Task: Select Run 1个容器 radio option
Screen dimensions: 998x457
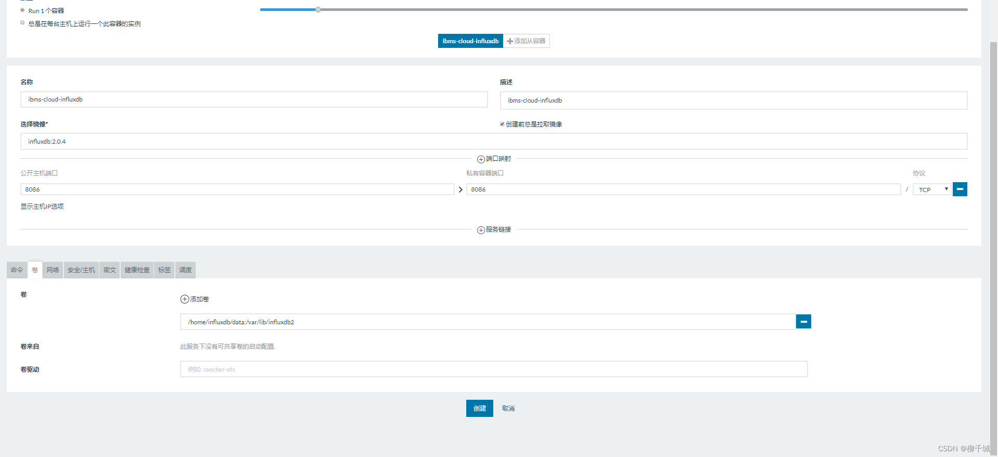Action: click(22, 10)
